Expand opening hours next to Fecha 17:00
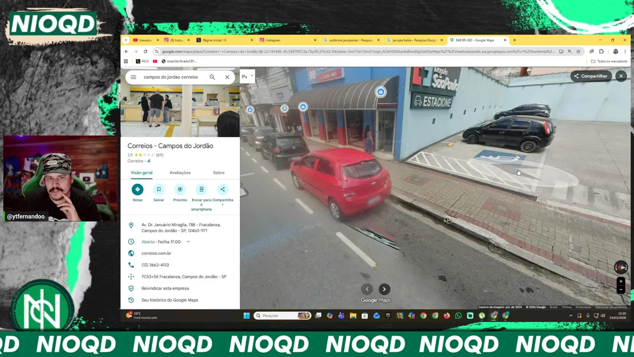This screenshot has height=357, width=634. (x=188, y=242)
